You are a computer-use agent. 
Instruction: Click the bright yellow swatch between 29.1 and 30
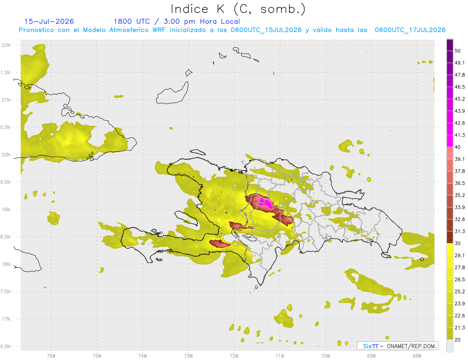click(x=450, y=249)
